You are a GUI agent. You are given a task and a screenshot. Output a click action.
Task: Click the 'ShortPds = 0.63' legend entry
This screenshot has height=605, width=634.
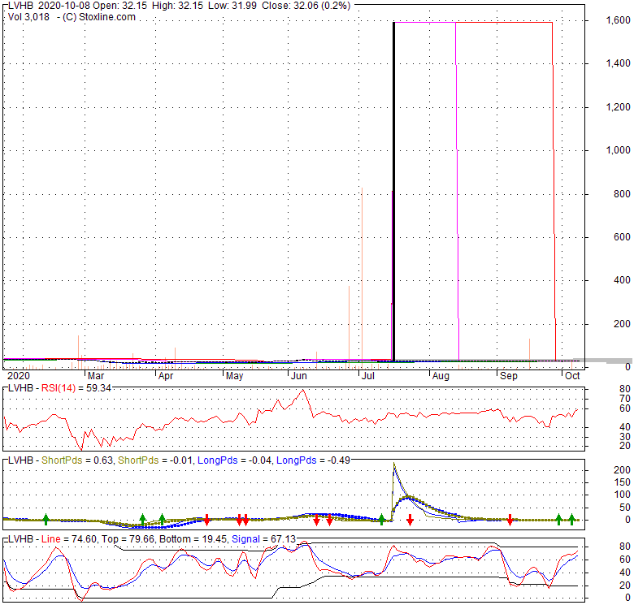click(x=77, y=460)
